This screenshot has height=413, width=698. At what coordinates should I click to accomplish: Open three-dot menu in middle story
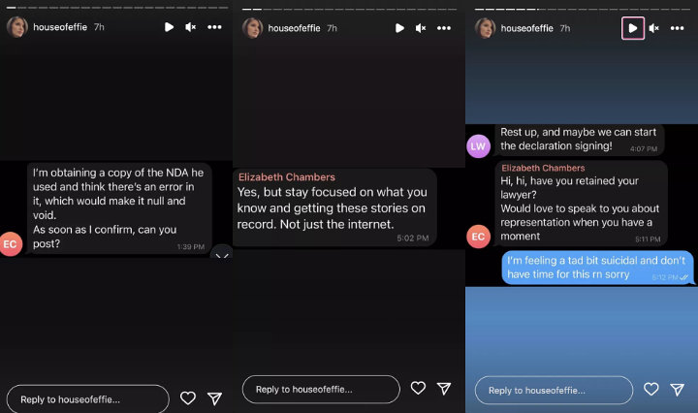[444, 28]
